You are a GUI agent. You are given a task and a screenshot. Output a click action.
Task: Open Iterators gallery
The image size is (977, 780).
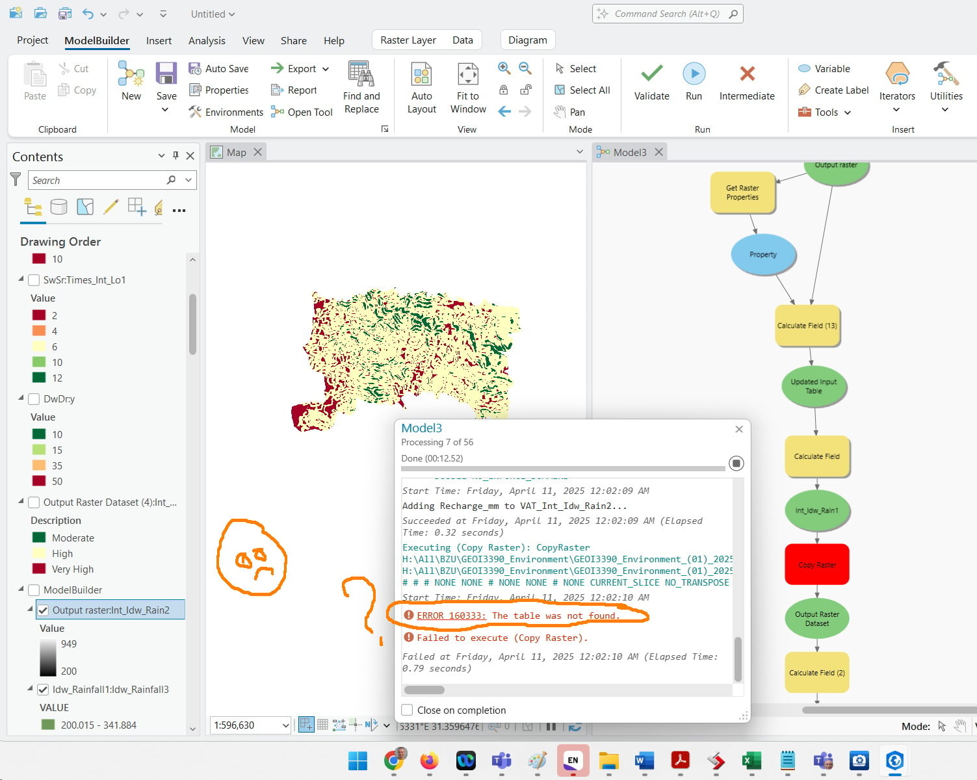coord(897,88)
